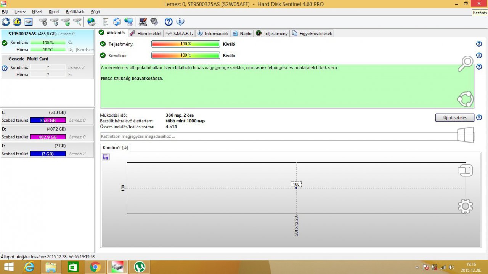This screenshot has height=274, width=488.
Task: Click the Teljesítmény 100 % gradient bar
Action: click(186, 44)
